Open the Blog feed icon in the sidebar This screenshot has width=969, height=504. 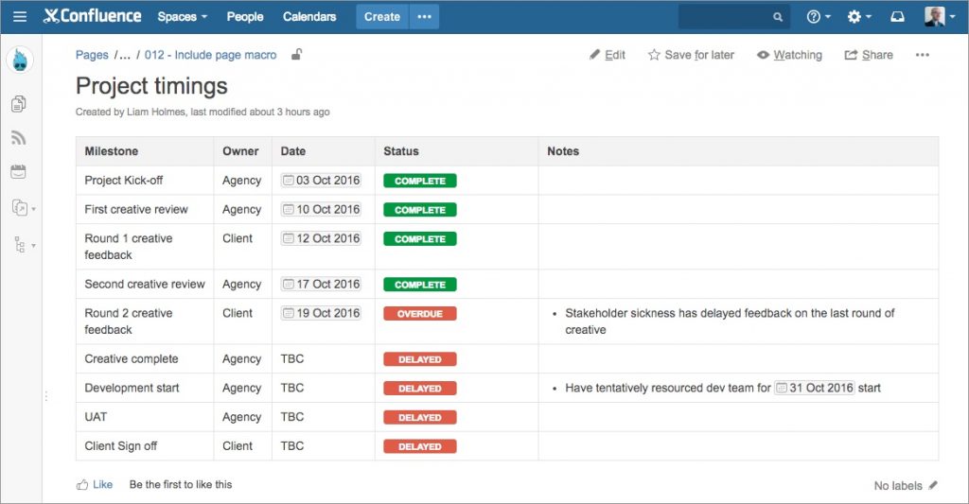19,138
